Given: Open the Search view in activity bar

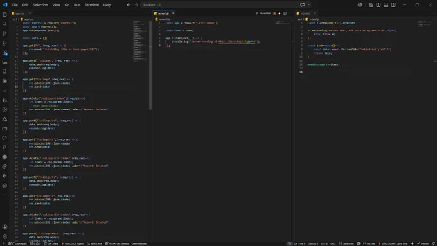Looking at the screenshot, I should point(4,24).
